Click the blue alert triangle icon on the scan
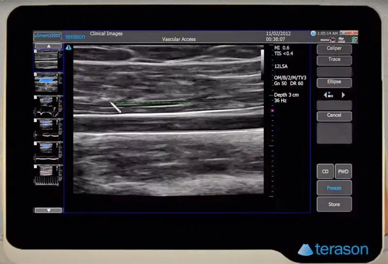 (x=68, y=47)
